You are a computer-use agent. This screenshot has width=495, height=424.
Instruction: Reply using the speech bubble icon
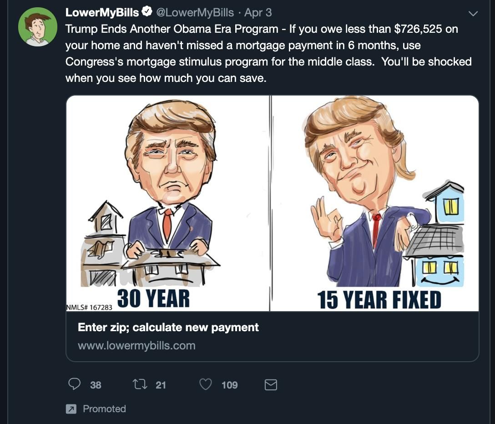coord(74,384)
